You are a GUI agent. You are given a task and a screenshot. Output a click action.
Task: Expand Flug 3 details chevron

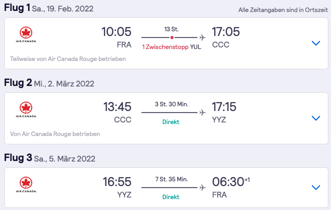click(316, 188)
